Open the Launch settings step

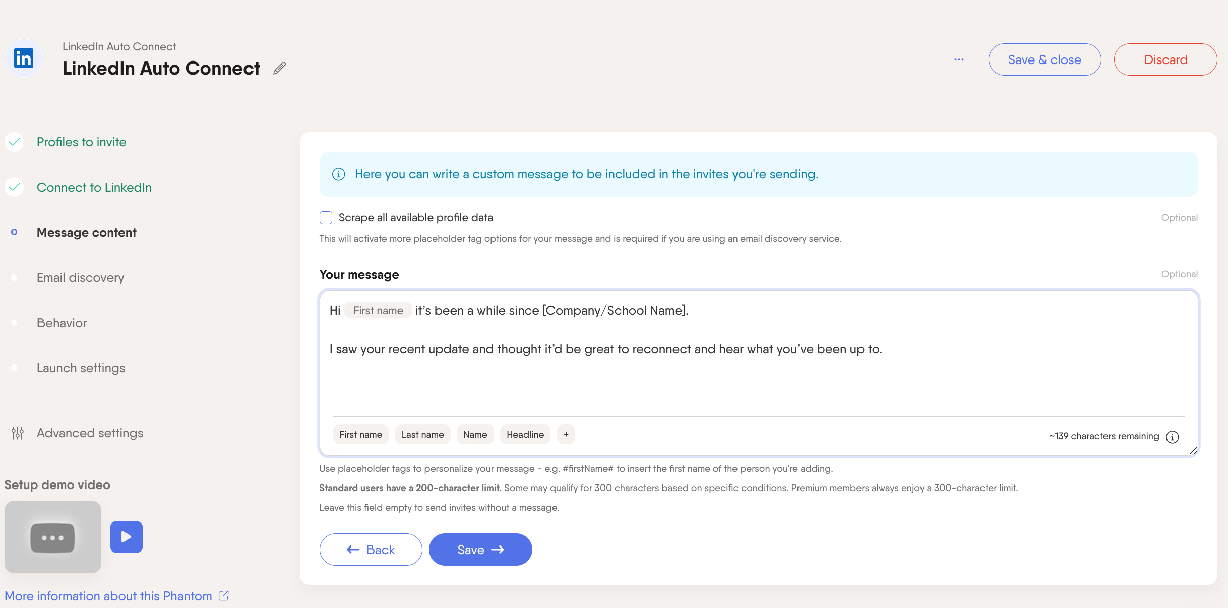pyautogui.click(x=81, y=368)
